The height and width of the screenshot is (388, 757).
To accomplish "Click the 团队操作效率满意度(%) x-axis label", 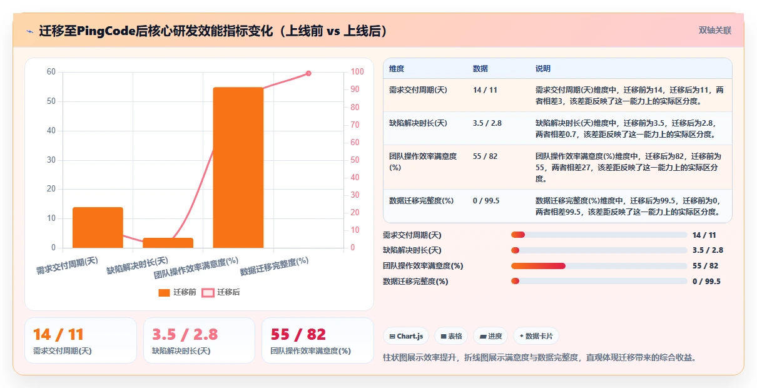I will click(x=196, y=268).
